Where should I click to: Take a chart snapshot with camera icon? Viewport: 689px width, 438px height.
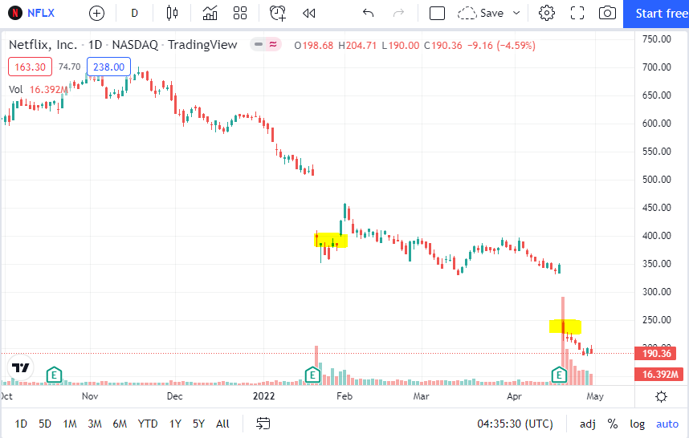(607, 13)
